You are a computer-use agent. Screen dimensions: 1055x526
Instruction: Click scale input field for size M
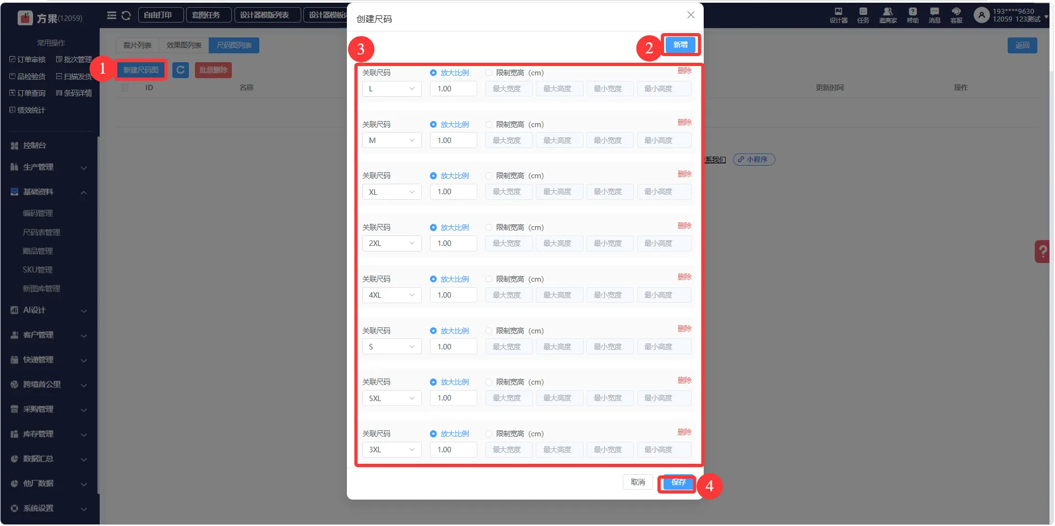pyautogui.click(x=454, y=140)
